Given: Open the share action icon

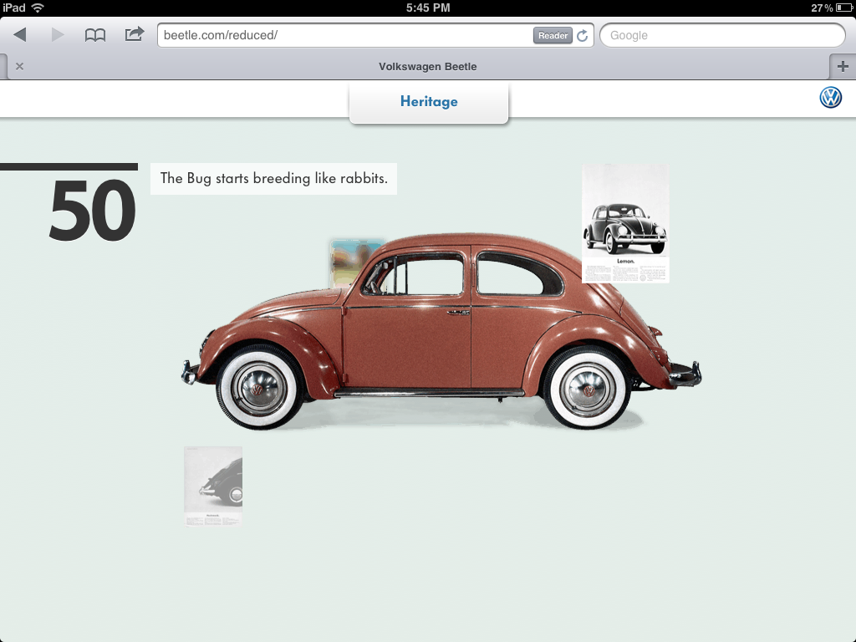Looking at the screenshot, I should point(134,34).
